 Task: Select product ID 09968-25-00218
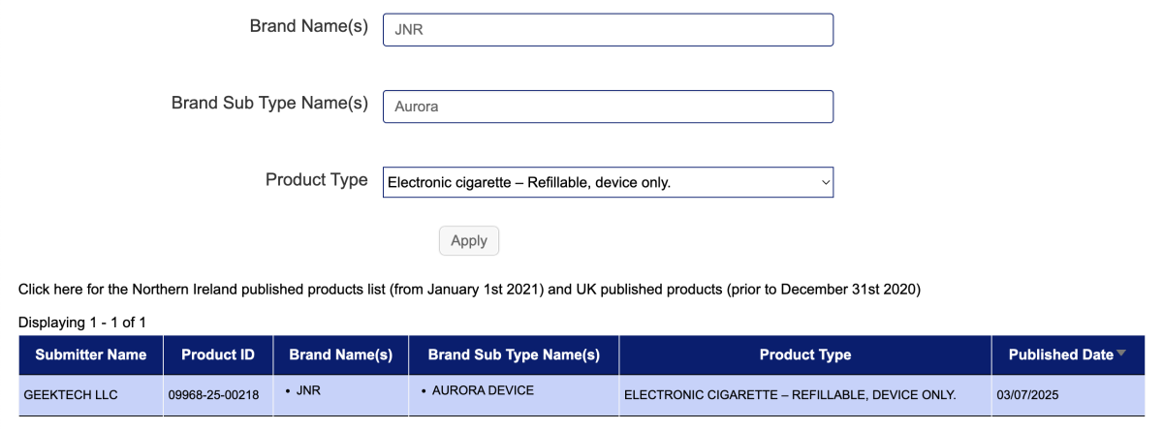tap(213, 395)
